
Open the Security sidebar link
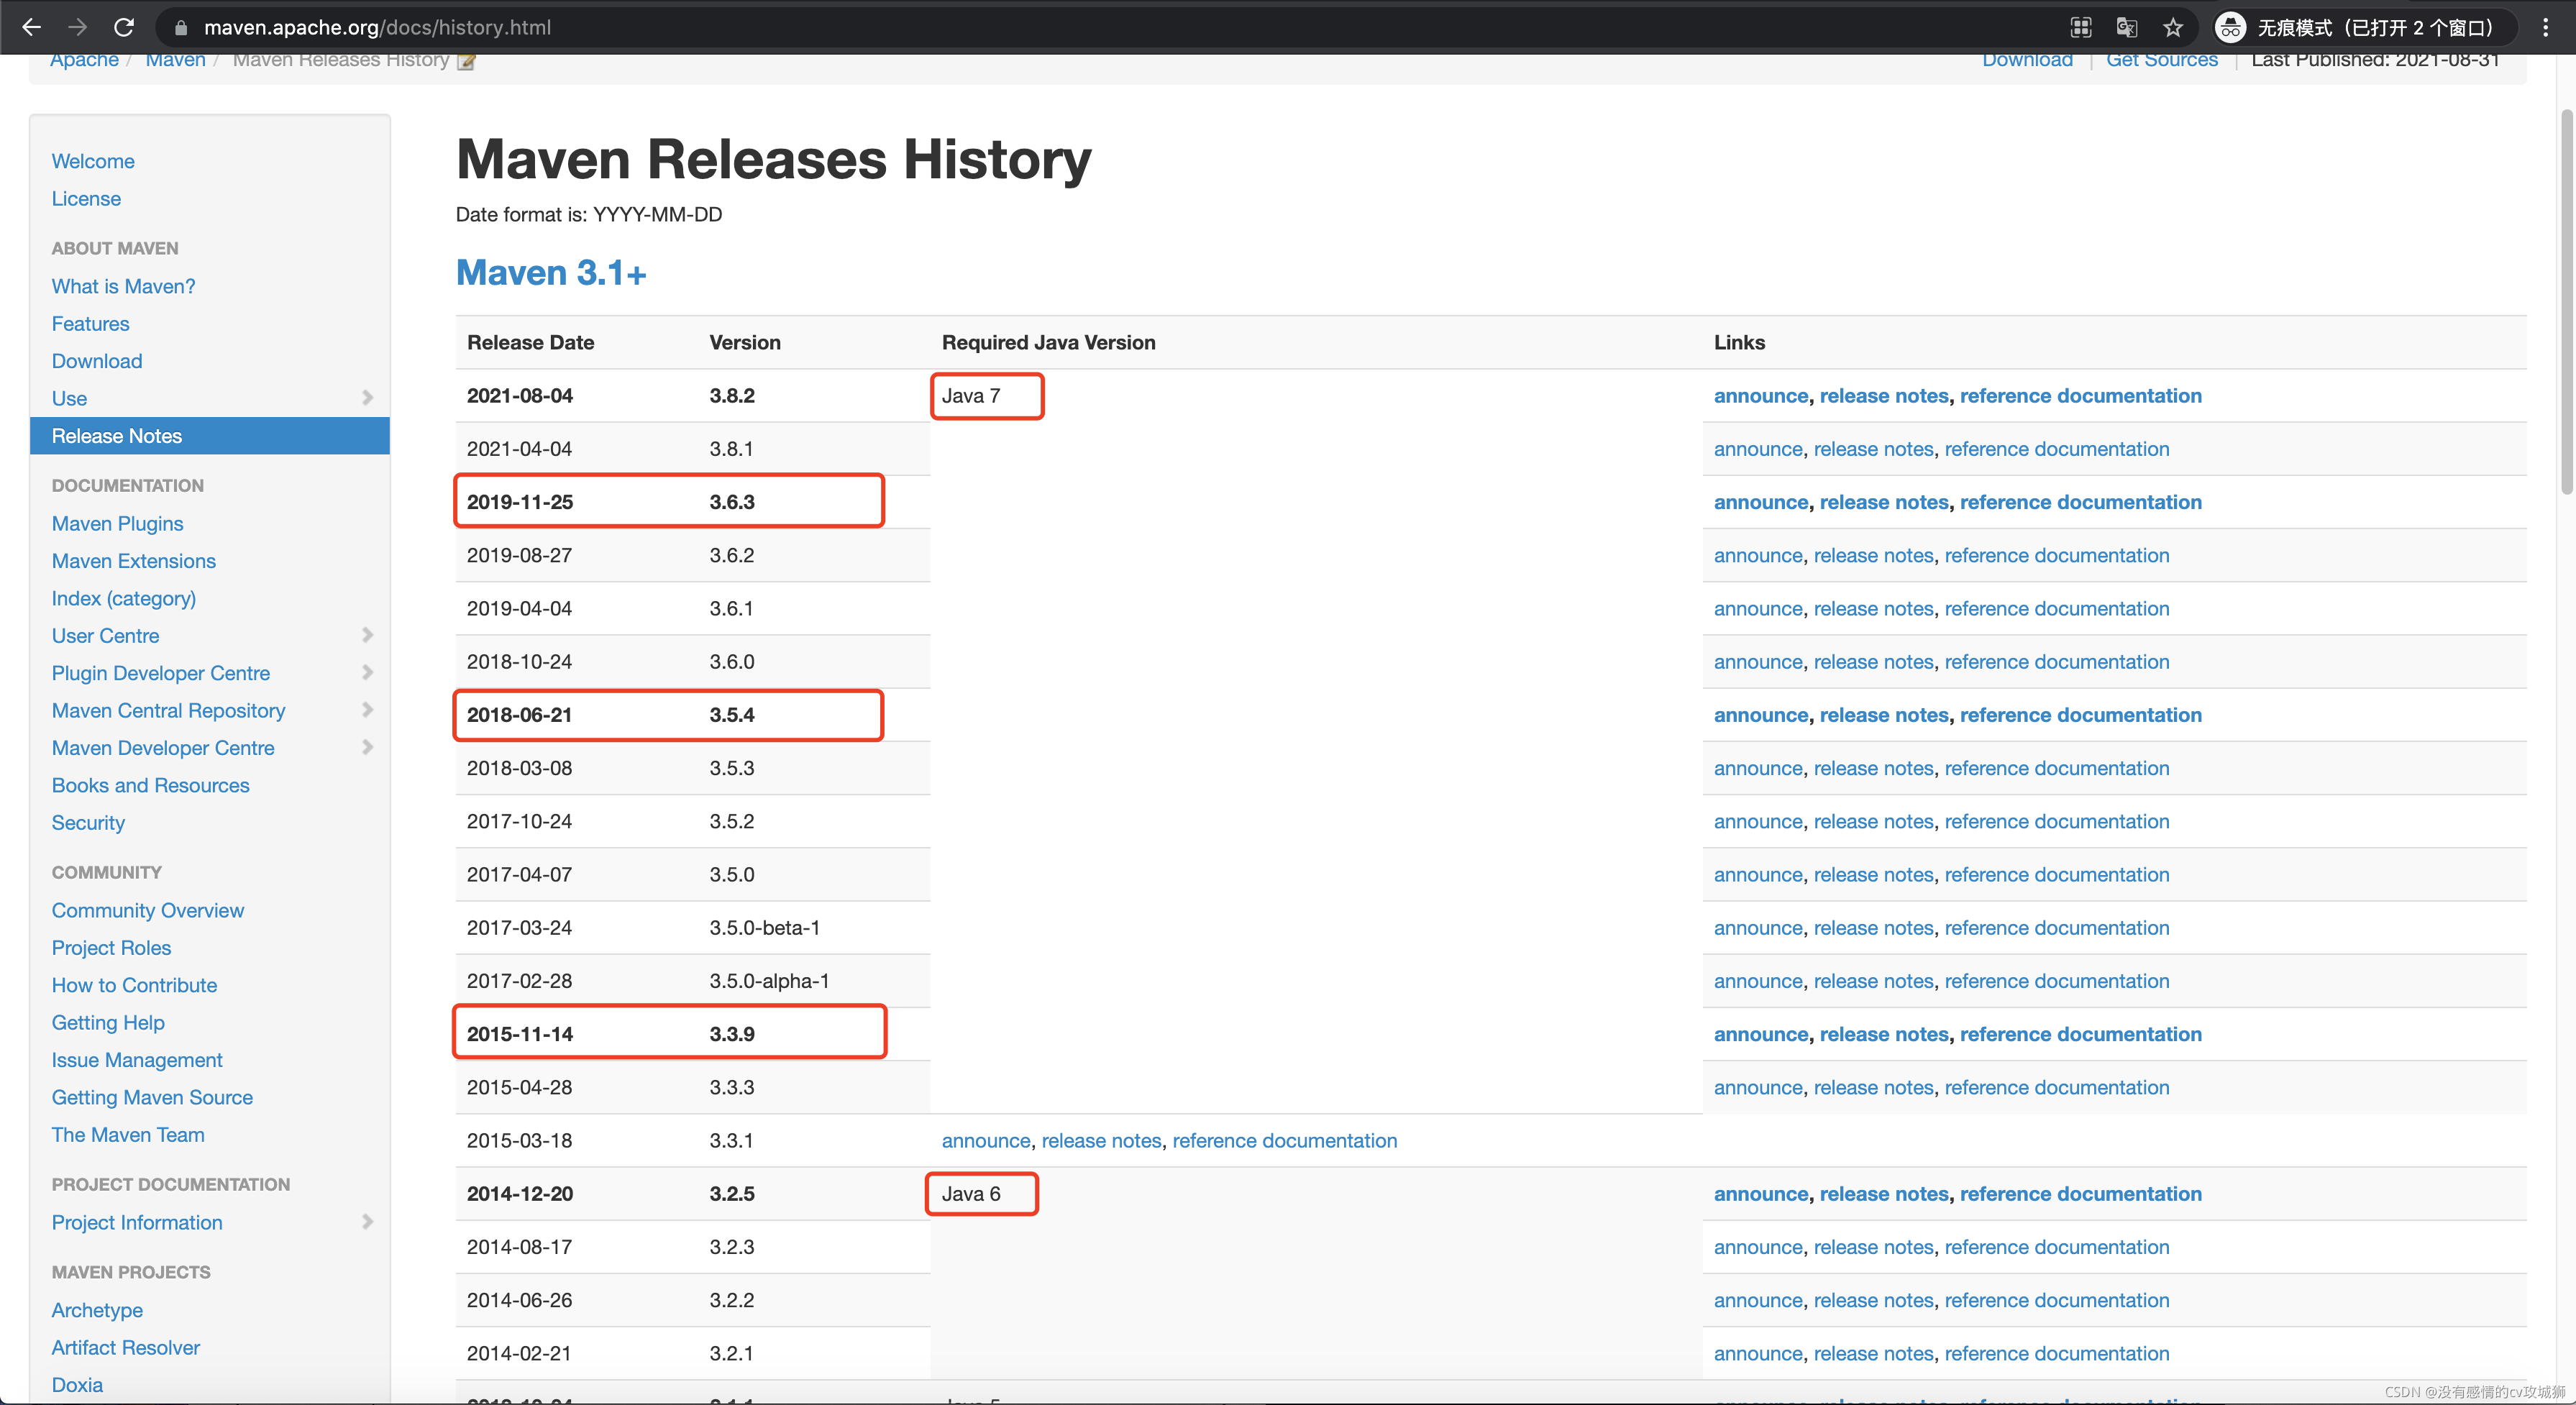click(88, 823)
